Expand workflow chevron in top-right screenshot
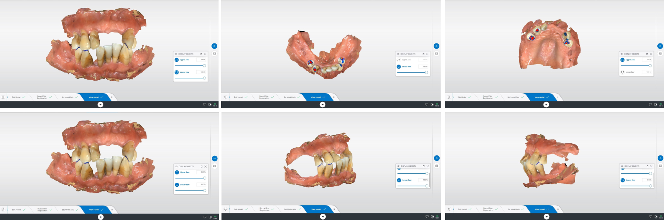664x220 pixels. click(x=453, y=97)
